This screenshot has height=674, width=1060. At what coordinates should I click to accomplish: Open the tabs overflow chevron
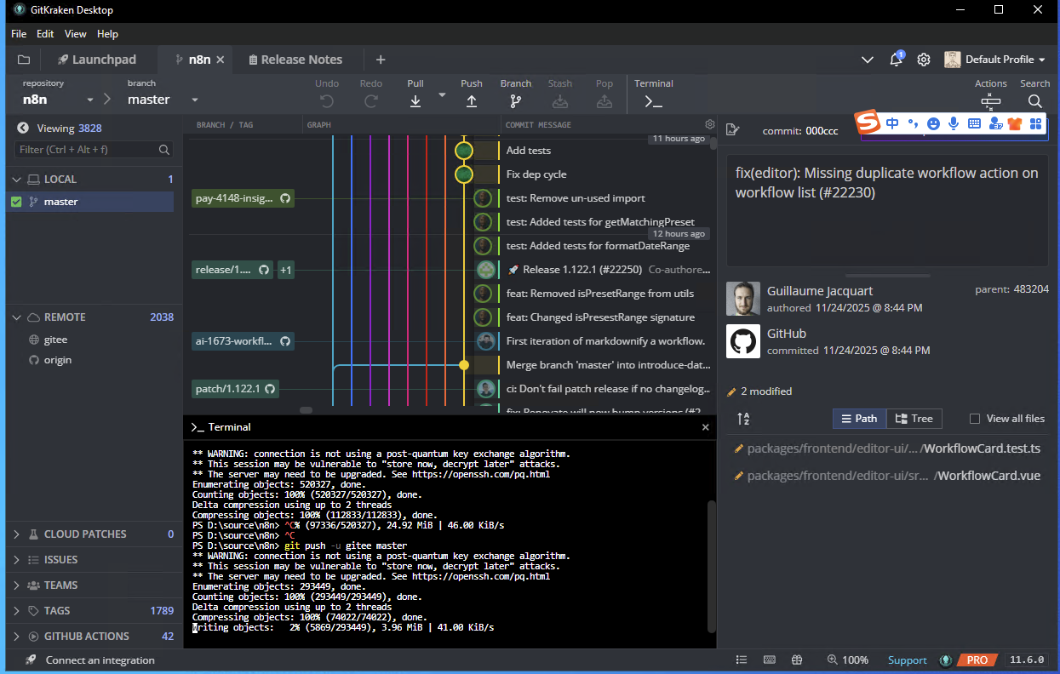(x=868, y=60)
